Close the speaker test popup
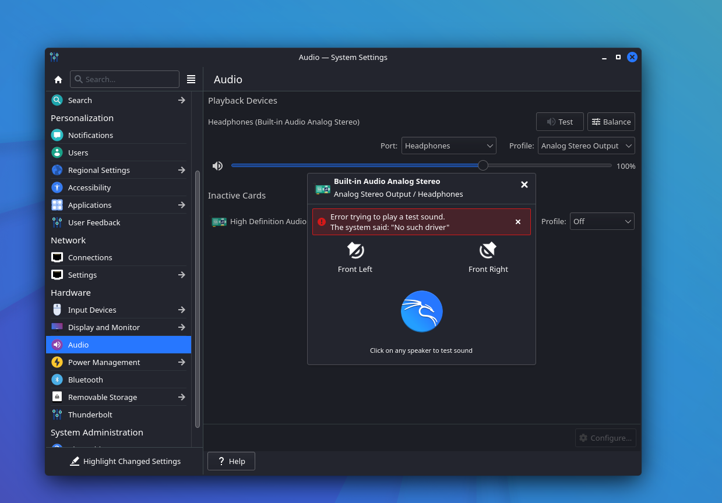 pyautogui.click(x=524, y=185)
